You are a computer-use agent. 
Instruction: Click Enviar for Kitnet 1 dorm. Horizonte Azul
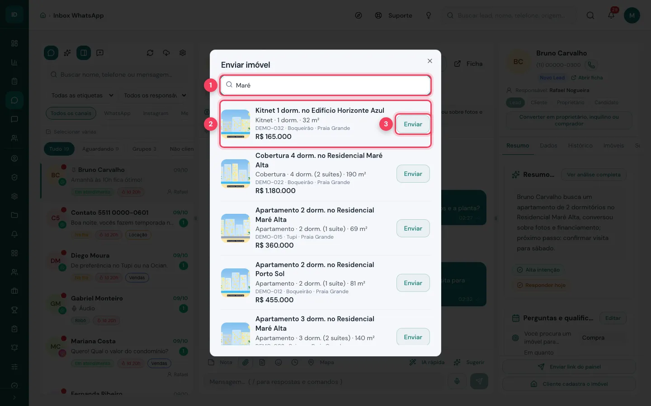[x=413, y=124]
